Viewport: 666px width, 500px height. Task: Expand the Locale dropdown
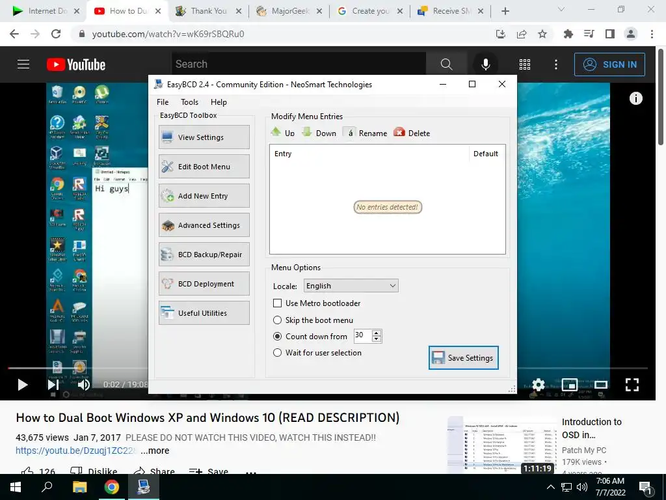(x=351, y=286)
